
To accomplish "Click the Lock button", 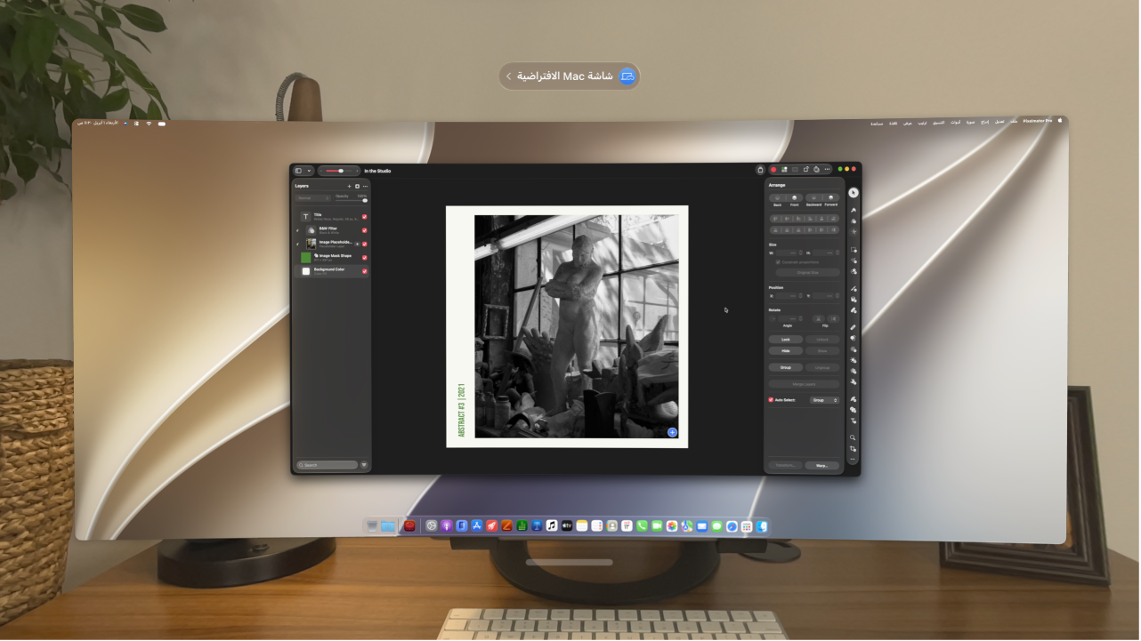I will tap(786, 340).
